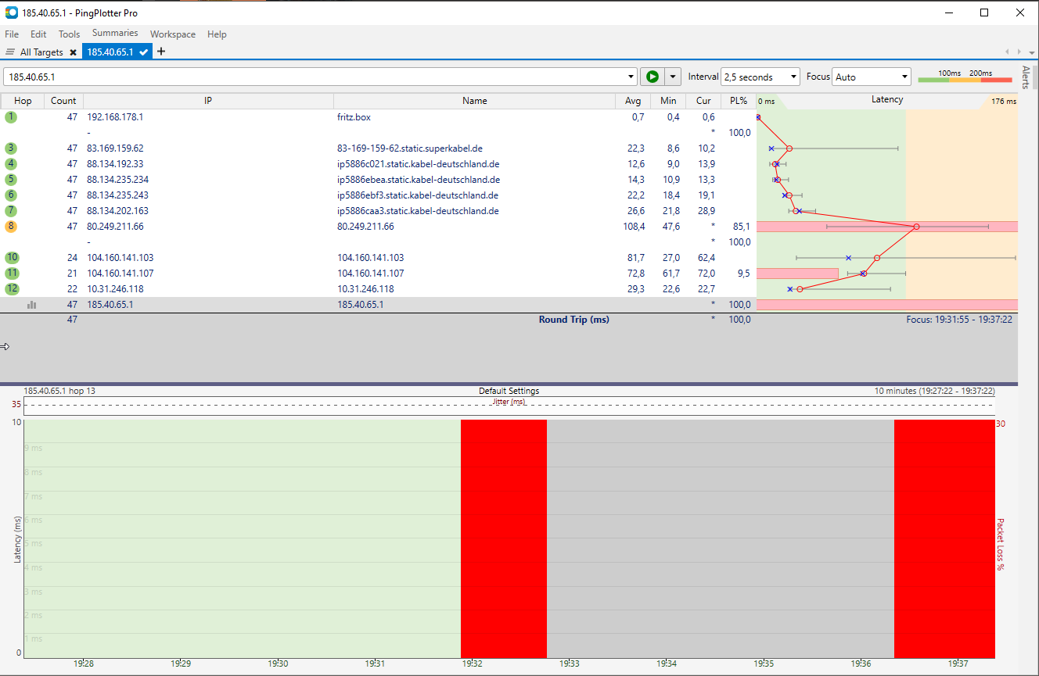Click the orange hop 8 circle icon

pos(10,227)
